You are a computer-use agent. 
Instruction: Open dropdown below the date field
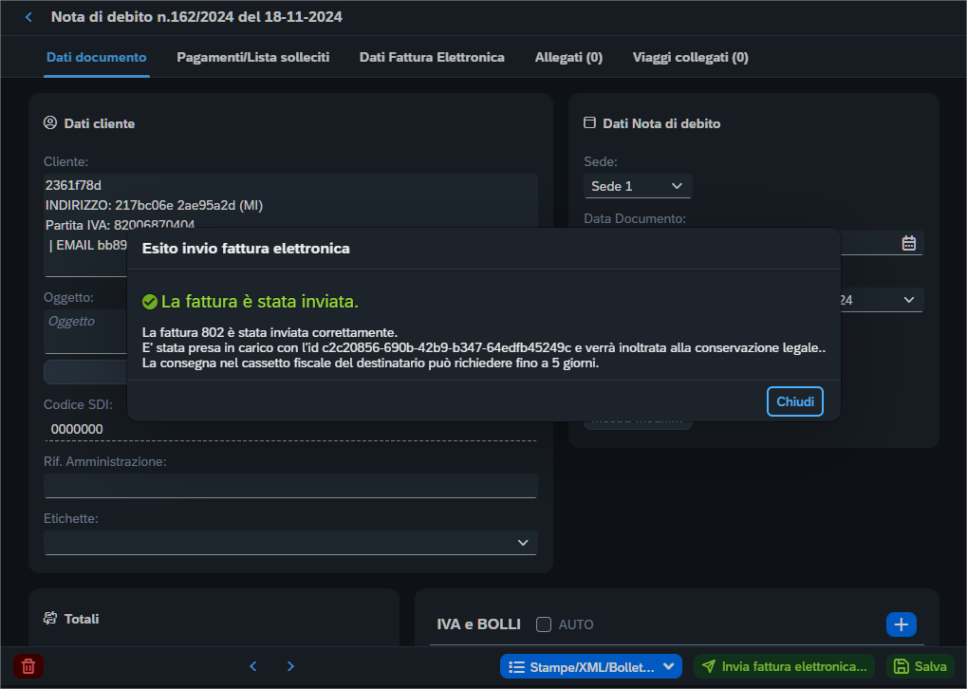click(882, 300)
